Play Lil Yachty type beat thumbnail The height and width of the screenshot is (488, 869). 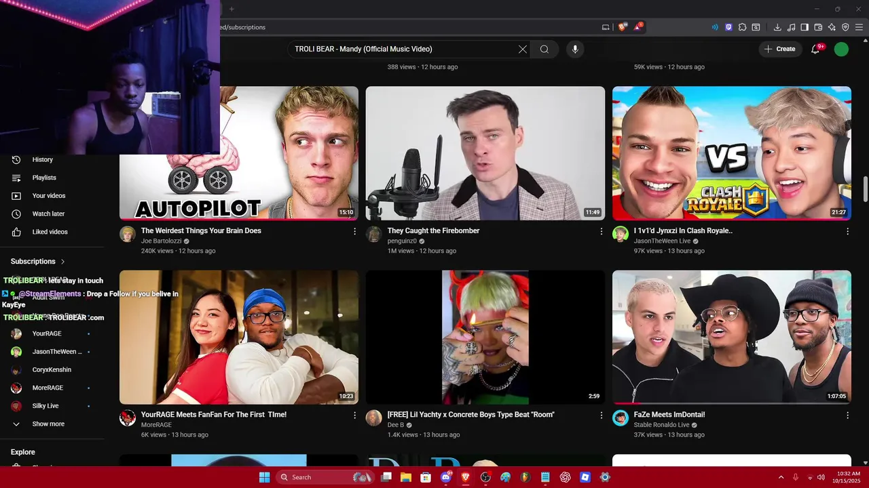coord(485,338)
